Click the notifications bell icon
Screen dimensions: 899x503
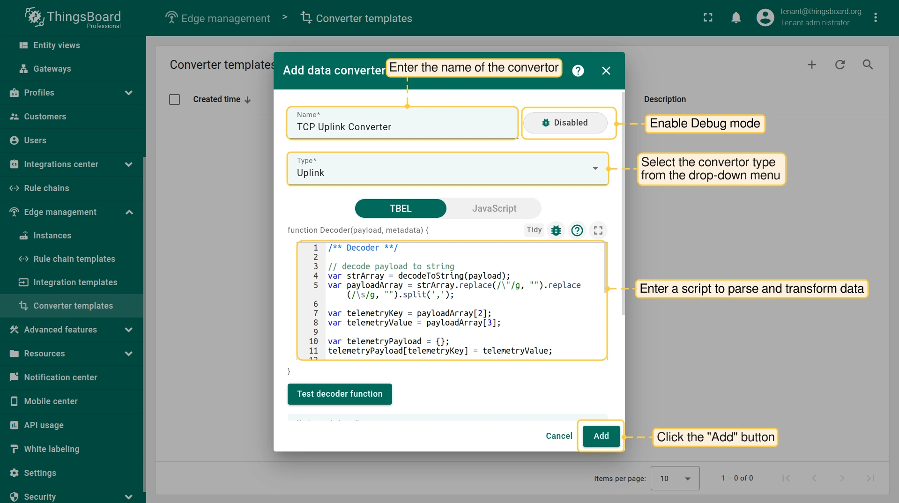coord(736,18)
